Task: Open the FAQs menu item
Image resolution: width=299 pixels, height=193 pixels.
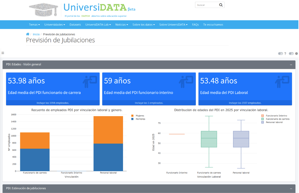Action: (195, 25)
